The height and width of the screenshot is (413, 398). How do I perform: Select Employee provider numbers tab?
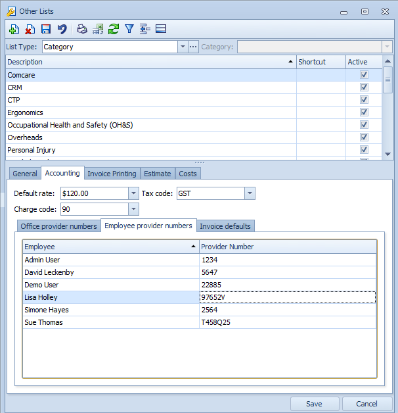coord(148,226)
